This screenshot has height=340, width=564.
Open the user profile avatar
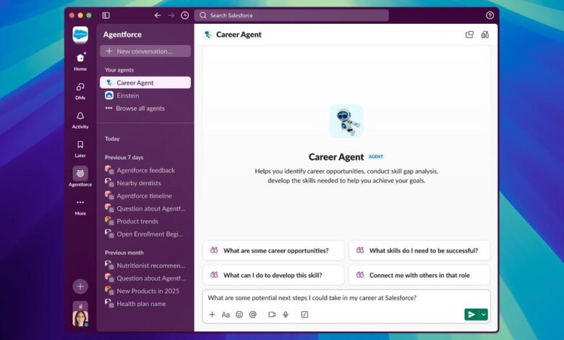(80, 318)
